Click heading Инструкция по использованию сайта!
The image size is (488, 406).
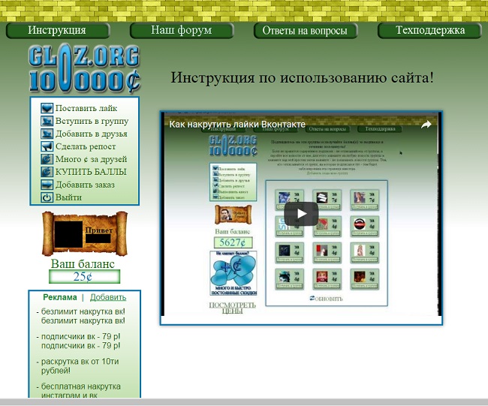click(x=302, y=77)
